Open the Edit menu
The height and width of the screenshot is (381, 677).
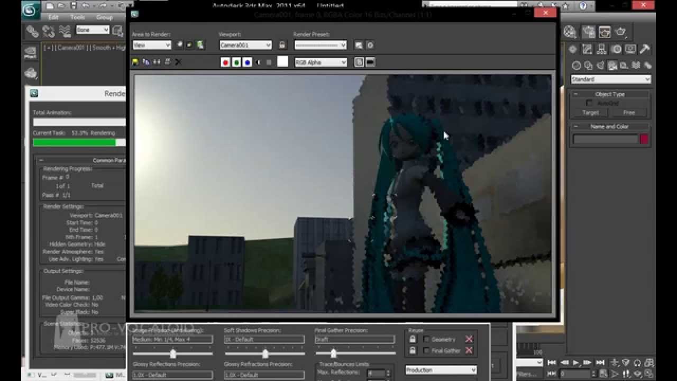(53, 17)
